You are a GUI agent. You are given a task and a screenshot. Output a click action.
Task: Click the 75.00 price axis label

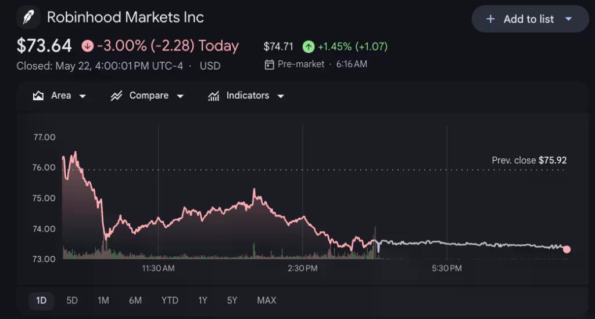coord(44,198)
